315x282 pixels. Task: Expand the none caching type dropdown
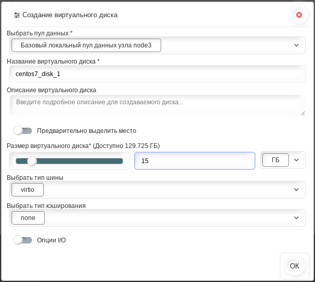[x=28, y=218]
